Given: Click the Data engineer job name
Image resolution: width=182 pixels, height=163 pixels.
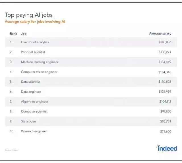Looking at the screenshot, I should (x=31, y=92).
